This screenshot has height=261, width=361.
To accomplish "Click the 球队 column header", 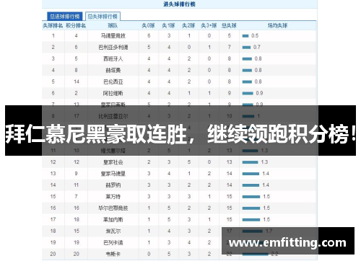I will coord(113,25).
